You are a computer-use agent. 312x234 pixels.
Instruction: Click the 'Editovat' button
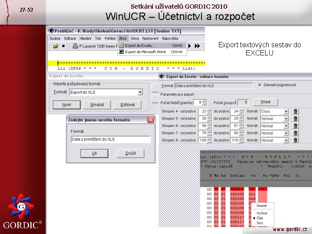127,105
